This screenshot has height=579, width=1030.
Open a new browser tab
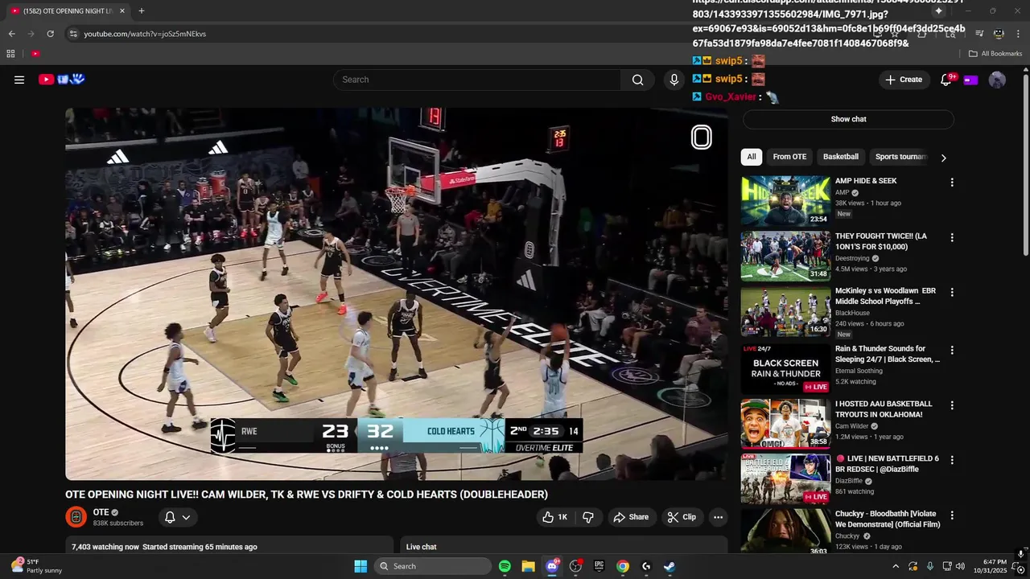coord(141,11)
